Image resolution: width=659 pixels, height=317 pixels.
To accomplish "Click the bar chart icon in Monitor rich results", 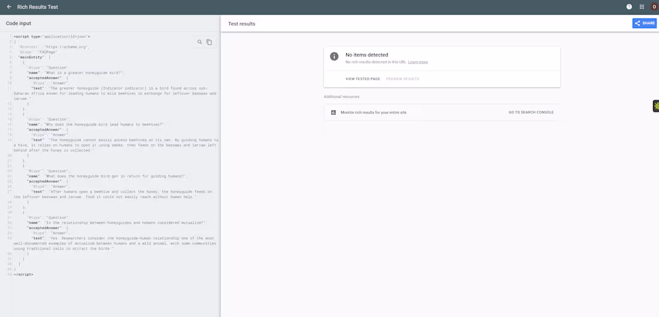I will click(333, 112).
